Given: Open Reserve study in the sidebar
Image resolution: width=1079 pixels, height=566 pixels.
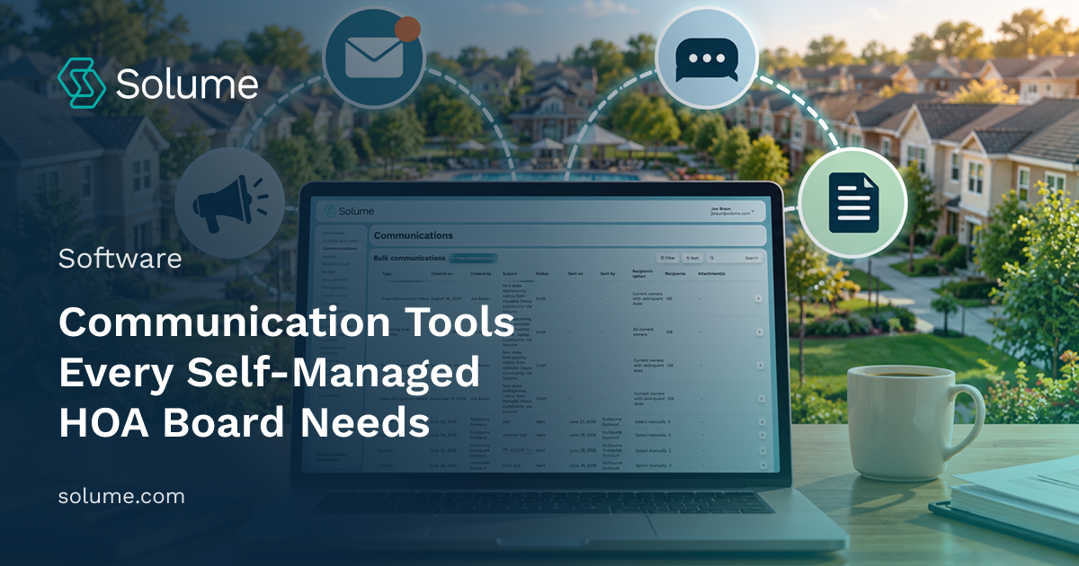Looking at the screenshot, I should 336,264.
